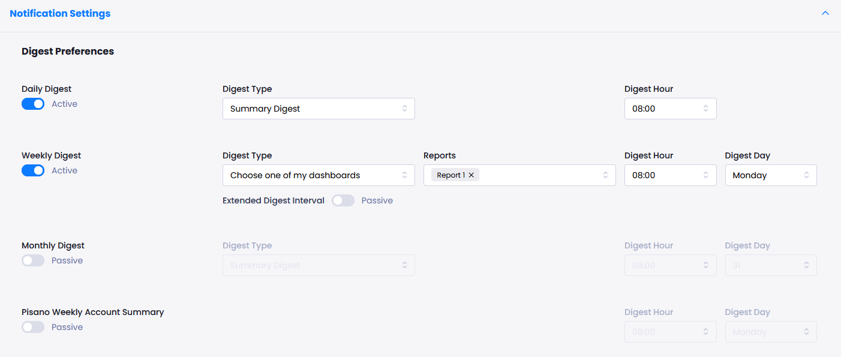The height and width of the screenshot is (357, 841).
Task: Click Pisano summary Digest Day dropdown
Action: 771,332
